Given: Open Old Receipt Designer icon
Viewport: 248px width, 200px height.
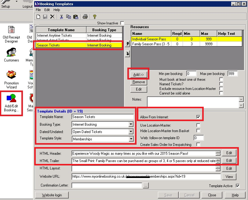Looking at the screenshot, I should [x=11, y=34].
